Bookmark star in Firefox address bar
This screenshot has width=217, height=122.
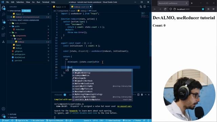coord(203,9)
